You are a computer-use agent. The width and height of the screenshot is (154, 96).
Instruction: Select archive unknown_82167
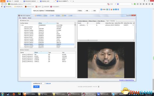[x=28, y=37]
